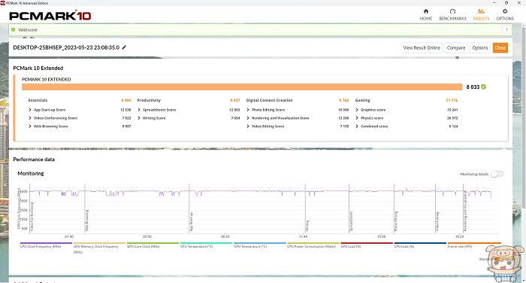Viewport: 526px width, 283px height.
Task: Open the Benchmarks gauge icon
Action: coord(452,11)
